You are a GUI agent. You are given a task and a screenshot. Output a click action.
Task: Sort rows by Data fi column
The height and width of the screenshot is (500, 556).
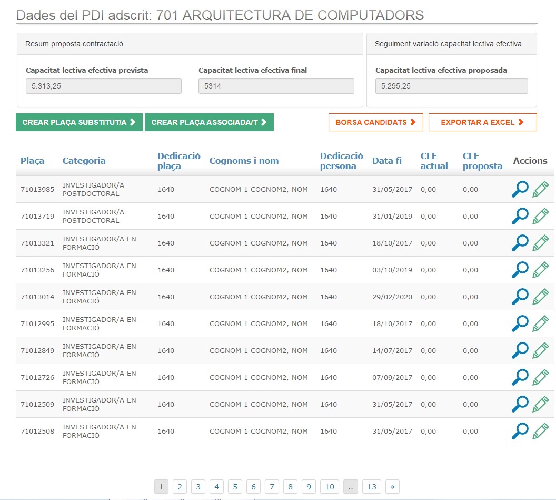pos(386,161)
